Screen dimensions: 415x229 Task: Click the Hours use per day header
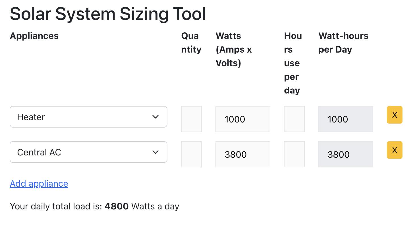(292, 63)
